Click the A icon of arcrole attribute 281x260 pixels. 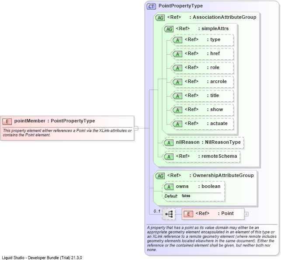[177, 82]
